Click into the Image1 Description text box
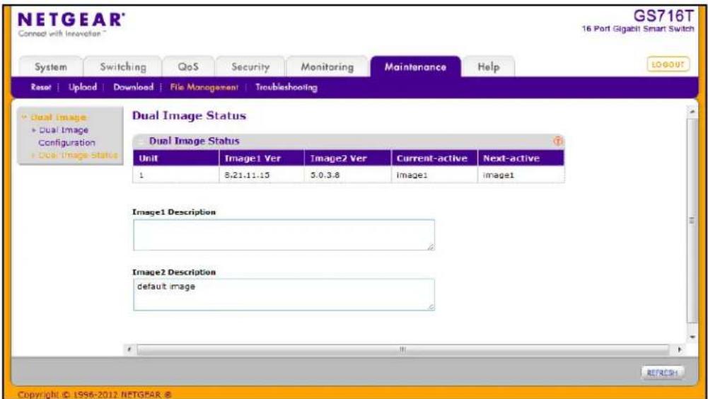 pyautogui.click(x=284, y=235)
